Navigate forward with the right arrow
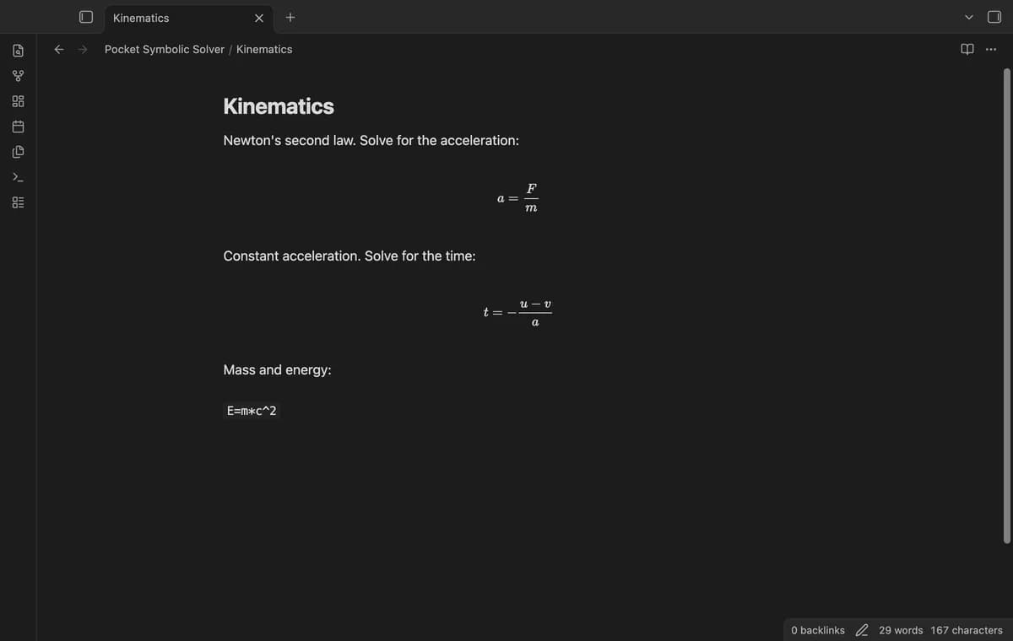 [x=83, y=49]
